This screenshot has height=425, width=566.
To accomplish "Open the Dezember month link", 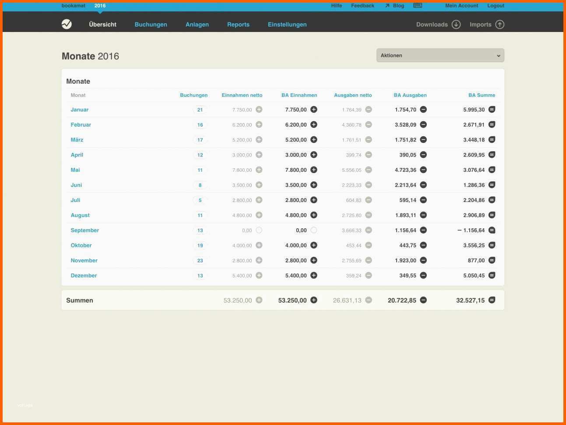I will point(84,276).
